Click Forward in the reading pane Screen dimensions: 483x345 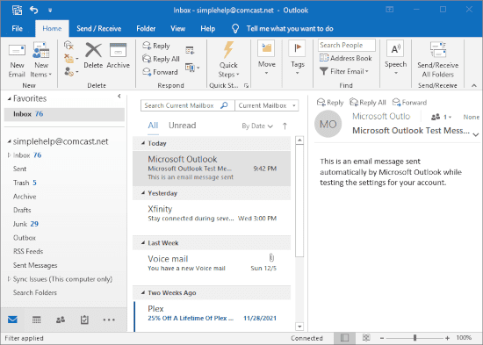click(x=410, y=102)
